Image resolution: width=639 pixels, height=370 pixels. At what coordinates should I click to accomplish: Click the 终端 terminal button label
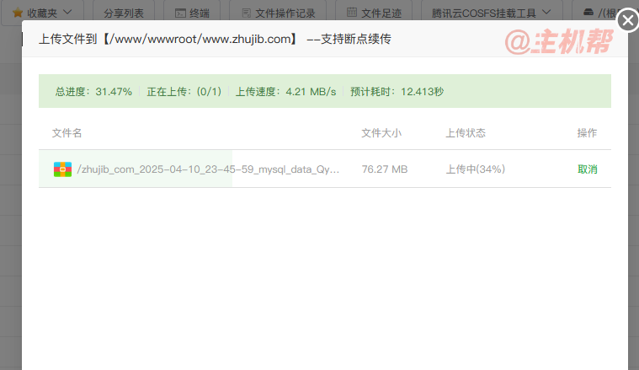(x=200, y=13)
